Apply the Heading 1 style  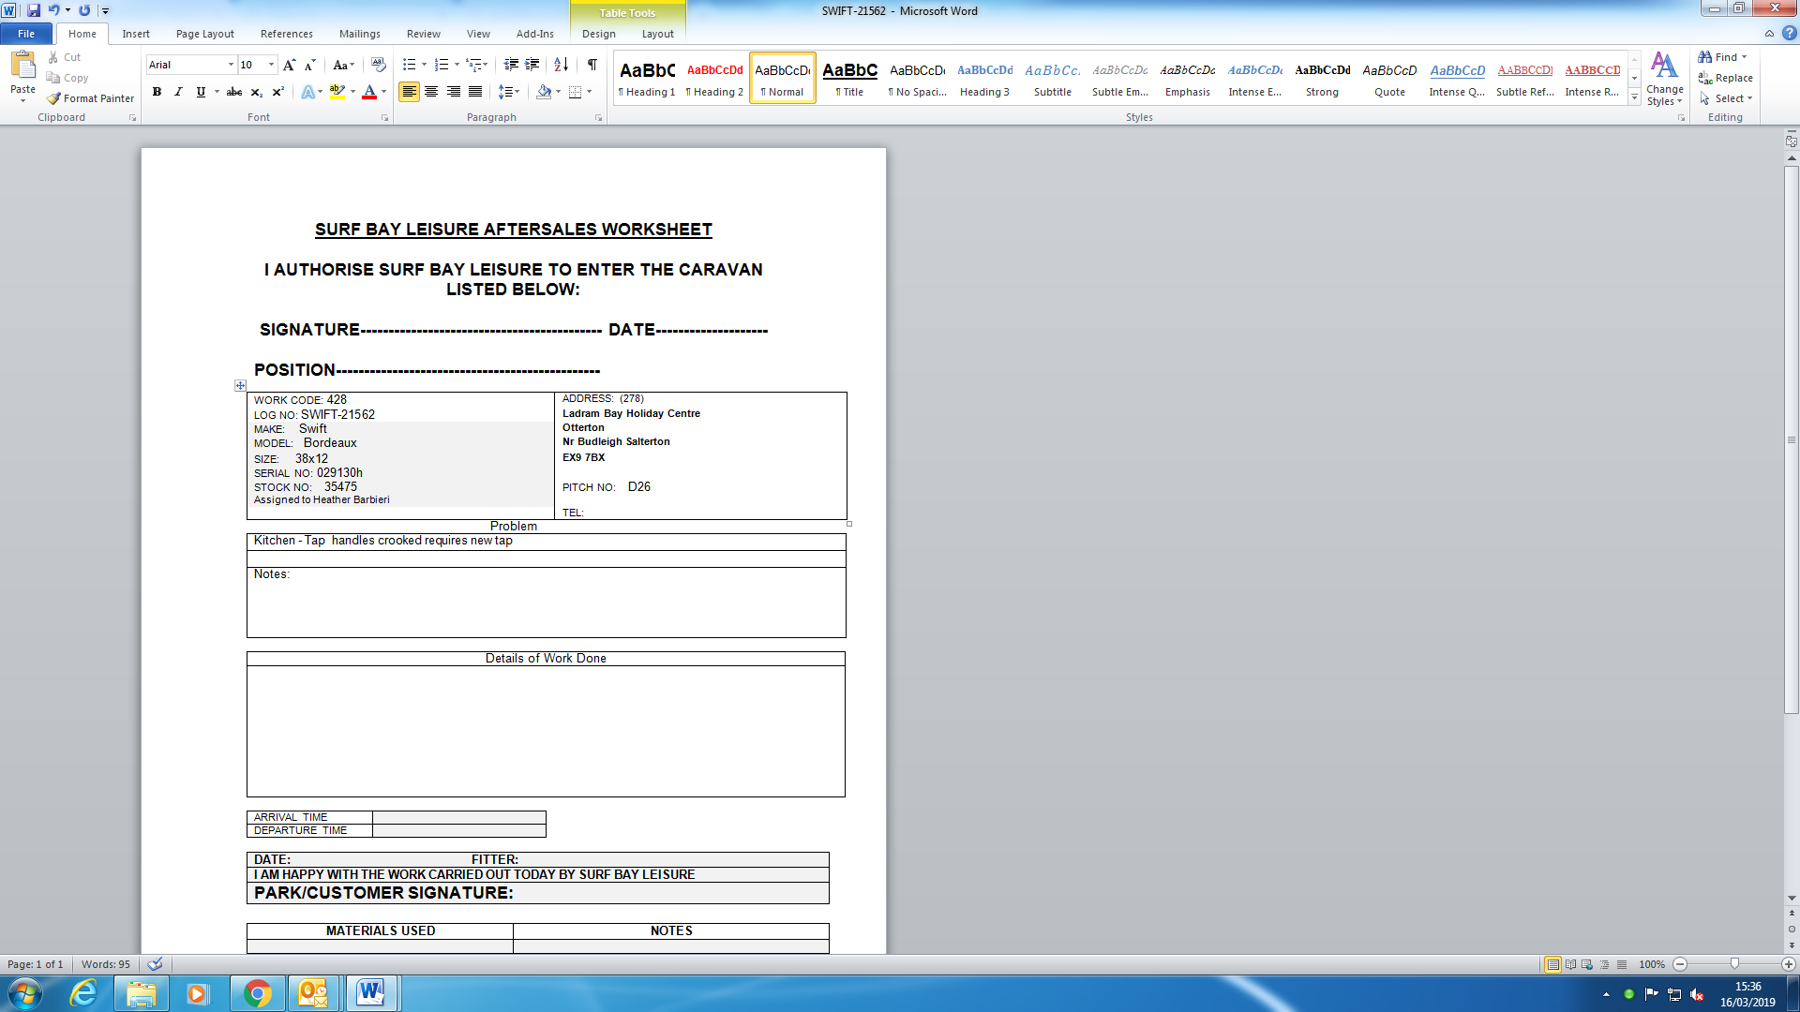pos(647,79)
